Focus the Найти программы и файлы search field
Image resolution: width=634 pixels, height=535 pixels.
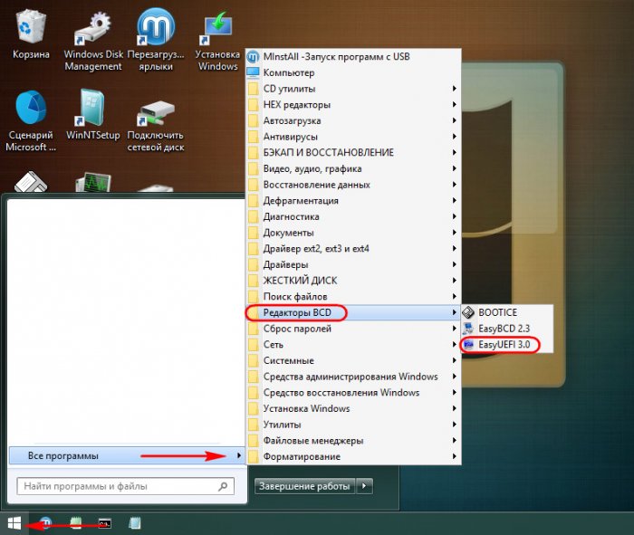pos(125,486)
